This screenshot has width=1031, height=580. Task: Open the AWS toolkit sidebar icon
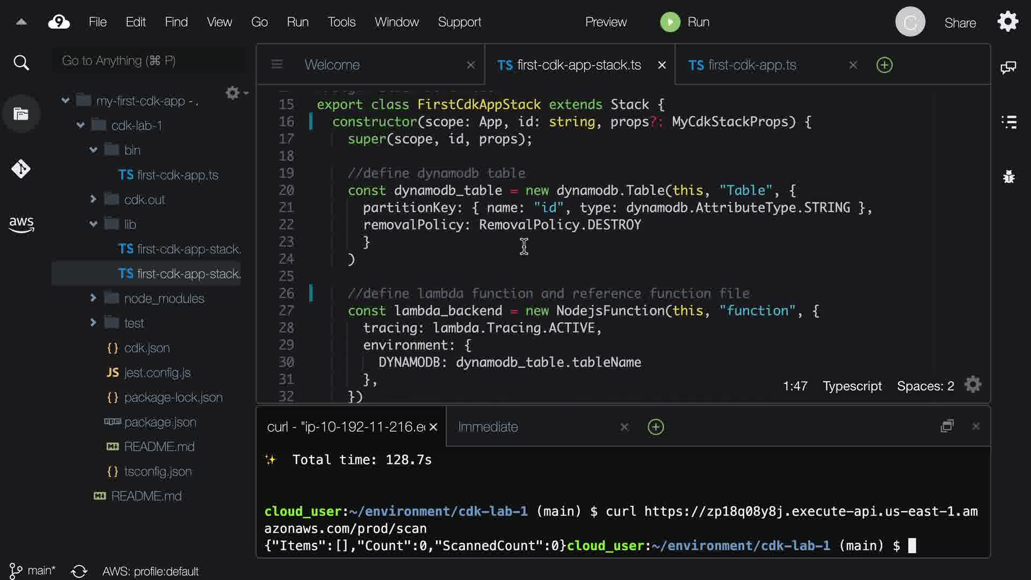(21, 224)
